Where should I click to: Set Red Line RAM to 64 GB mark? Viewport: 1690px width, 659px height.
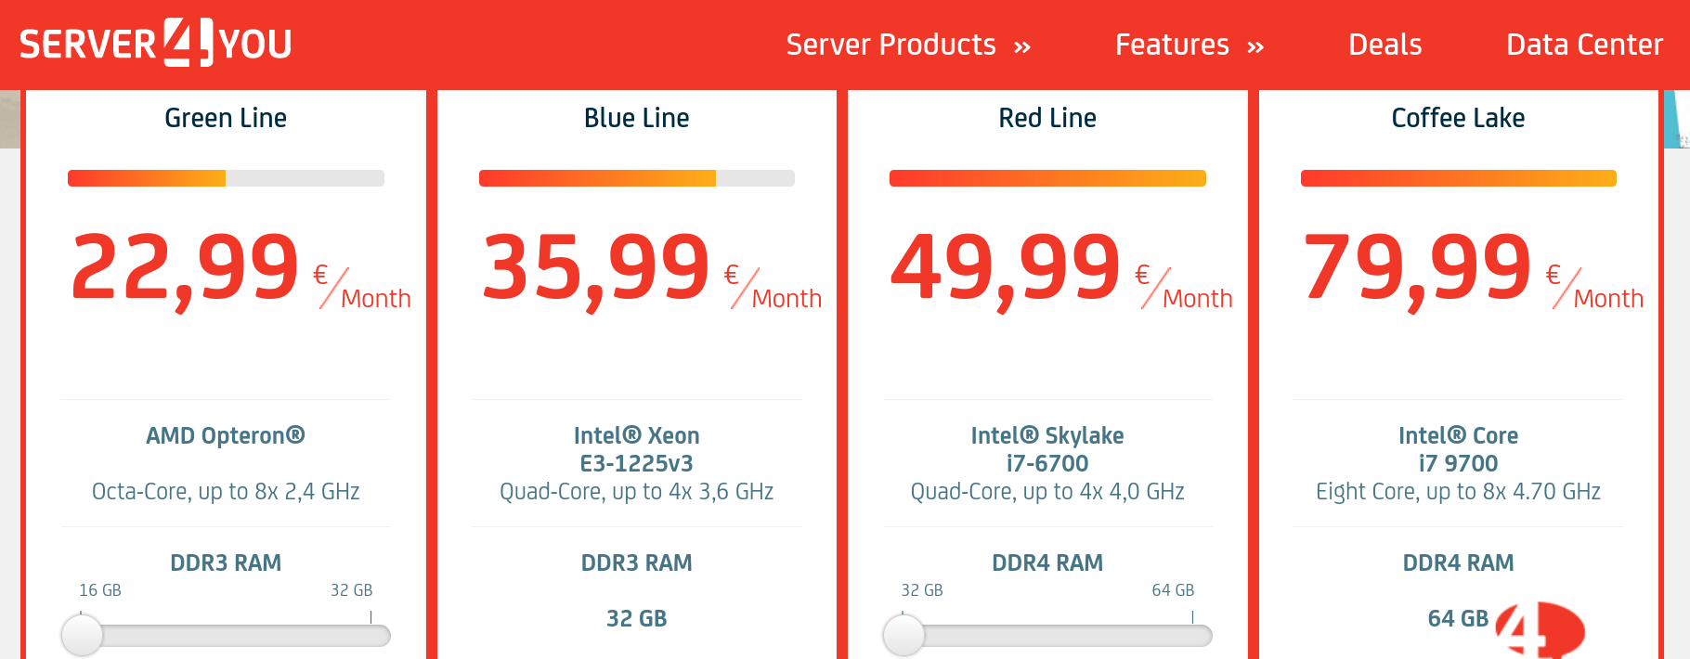[1192, 635]
